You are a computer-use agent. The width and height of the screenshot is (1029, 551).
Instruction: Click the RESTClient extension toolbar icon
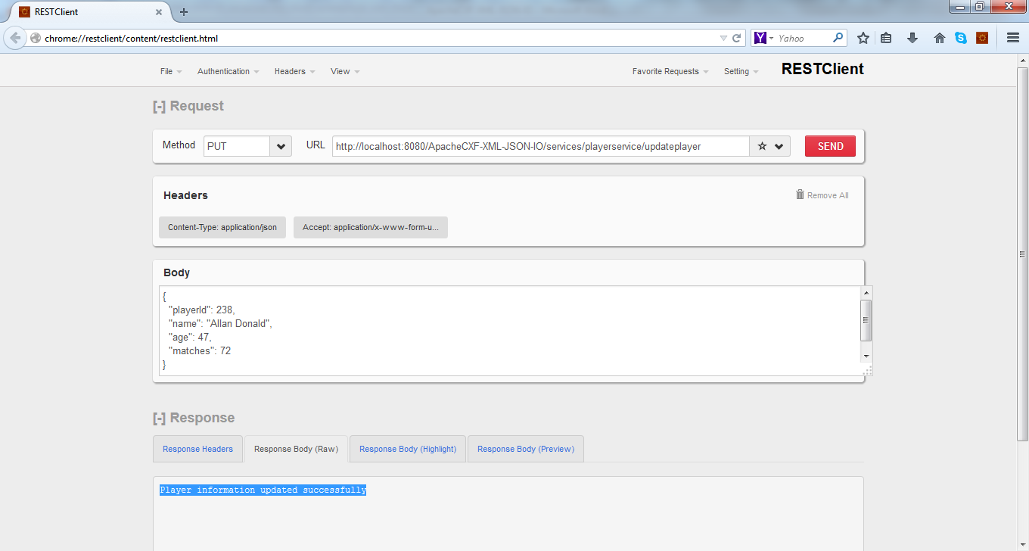(982, 38)
